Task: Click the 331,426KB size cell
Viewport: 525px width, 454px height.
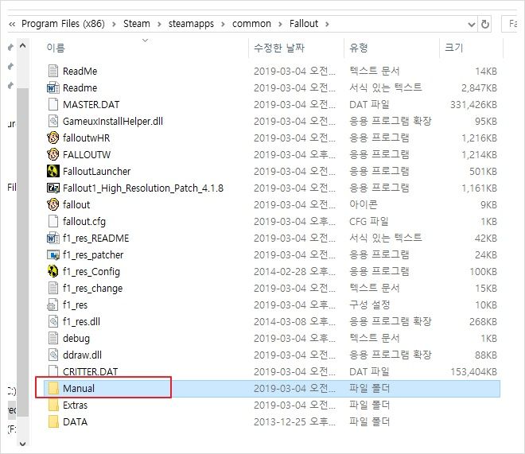Action: [x=473, y=105]
